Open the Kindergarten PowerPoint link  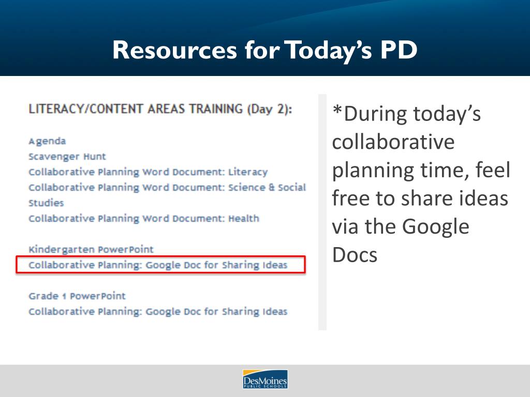tap(91, 250)
